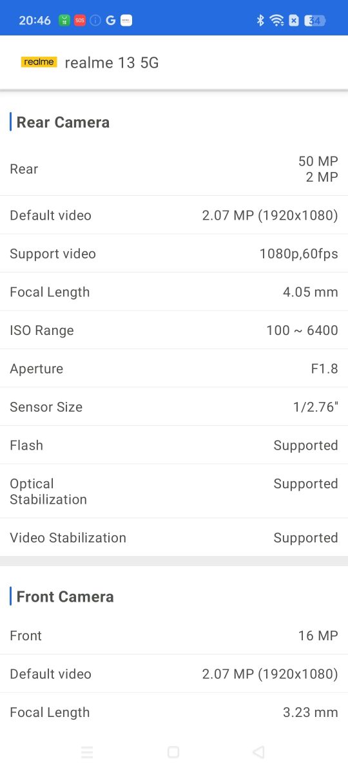The width and height of the screenshot is (348, 773).
Task: Tap the Wi-Fi signal icon
Action: tap(277, 21)
